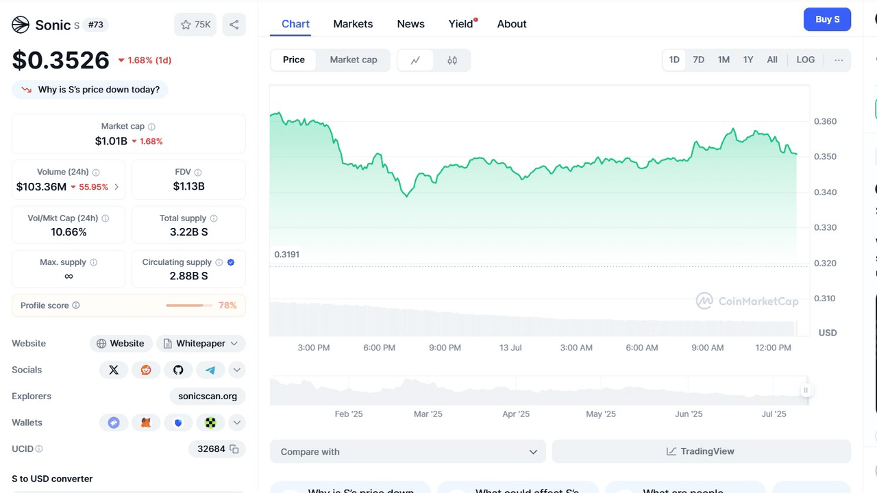
Task: Switch to the Markets tab
Action: click(x=353, y=24)
